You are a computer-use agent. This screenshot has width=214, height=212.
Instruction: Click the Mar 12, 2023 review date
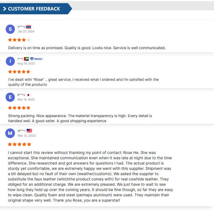(27, 136)
